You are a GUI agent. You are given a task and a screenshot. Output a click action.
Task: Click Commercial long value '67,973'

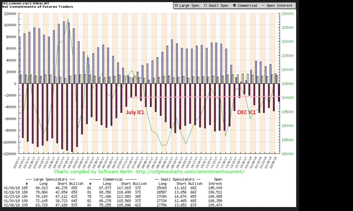point(105,188)
